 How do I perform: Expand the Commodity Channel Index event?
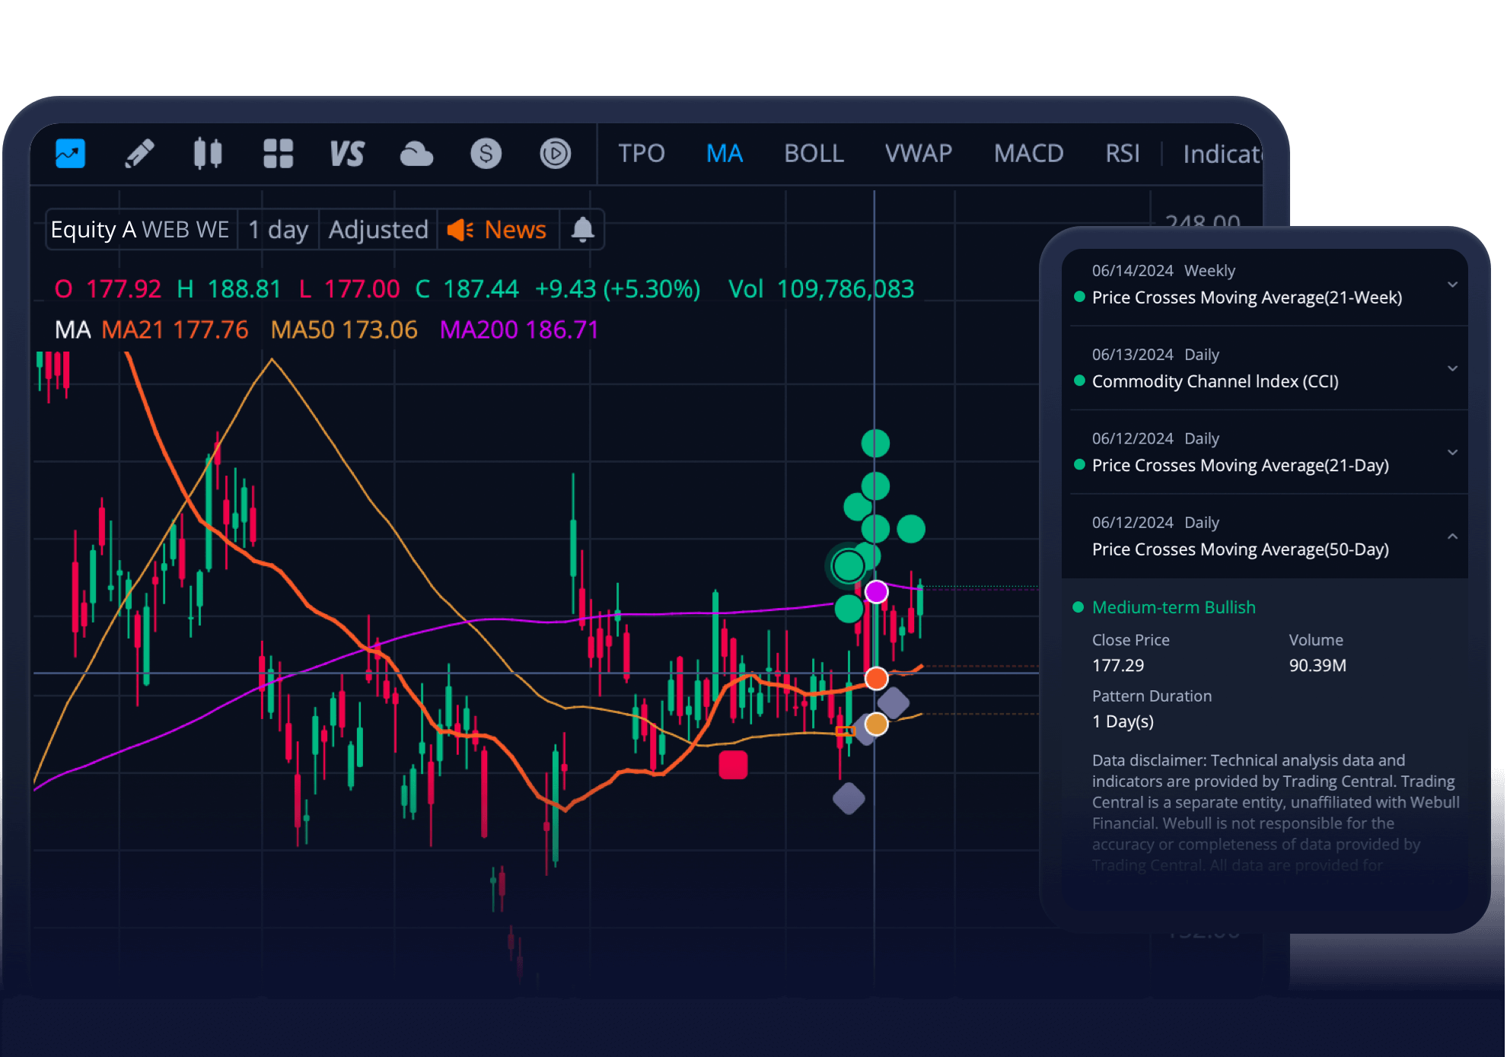click(x=1452, y=368)
